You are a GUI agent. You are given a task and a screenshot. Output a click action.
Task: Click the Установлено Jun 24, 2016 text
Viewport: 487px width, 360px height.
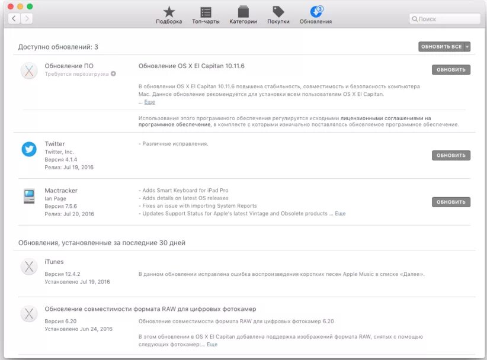point(79,329)
